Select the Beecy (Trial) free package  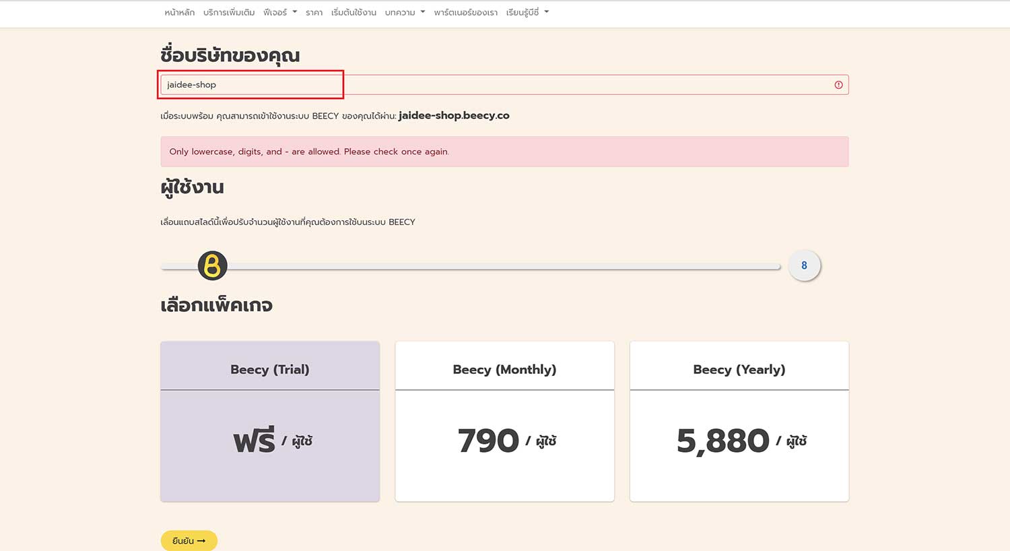[x=270, y=421]
